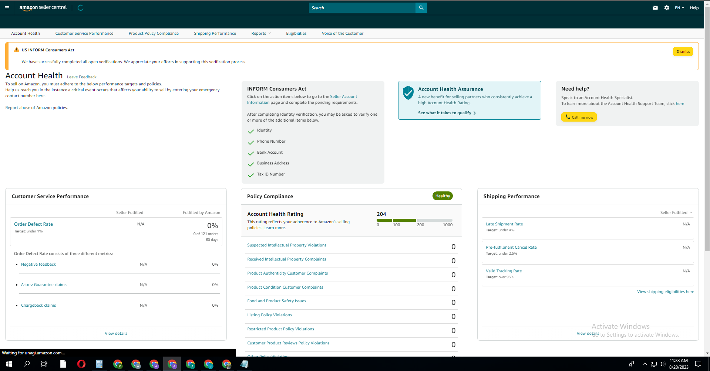Viewport: 710px width, 371px height.
Task: Open Restricted Product Policy Violations link
Action: tap(280, 329)
